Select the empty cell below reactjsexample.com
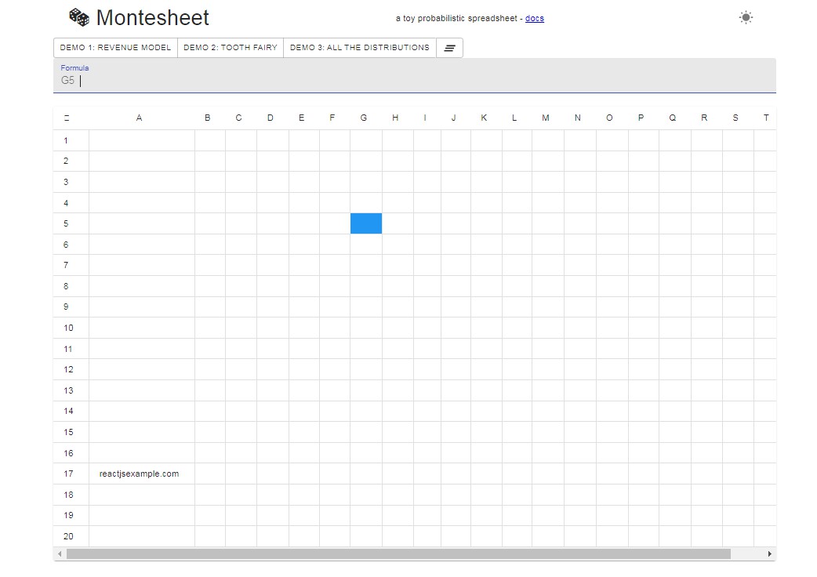This screenshot has height=577, width=817. [140, 495]
